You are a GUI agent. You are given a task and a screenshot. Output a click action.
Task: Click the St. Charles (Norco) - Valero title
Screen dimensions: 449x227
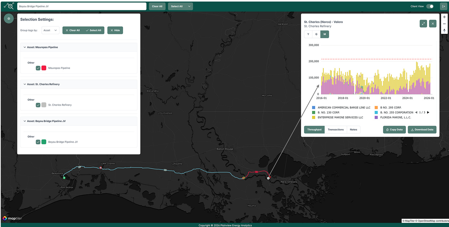pyautogui.click(x=323, y=22)
